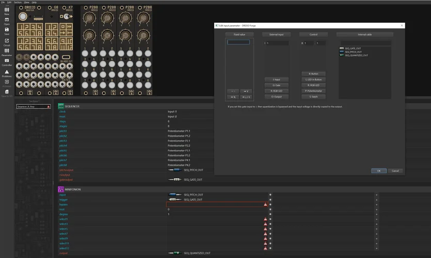Screen dimensions: 431x258
Task: Click the MINIFONION circuit icon
Action: point(61,189)
